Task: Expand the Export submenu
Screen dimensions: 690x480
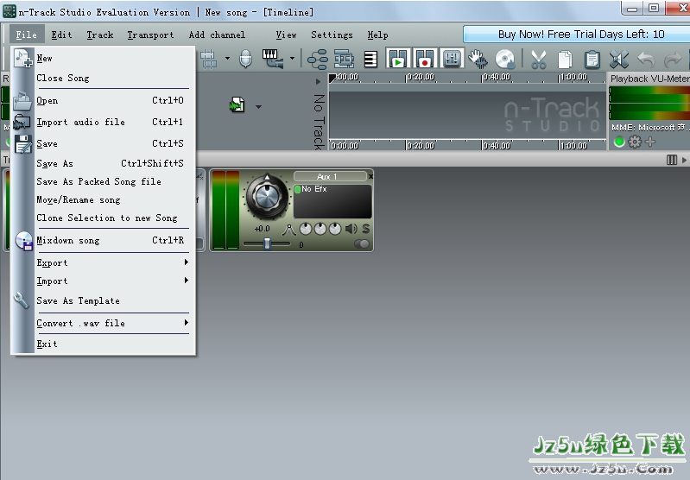Action: [x=103, y=262]
